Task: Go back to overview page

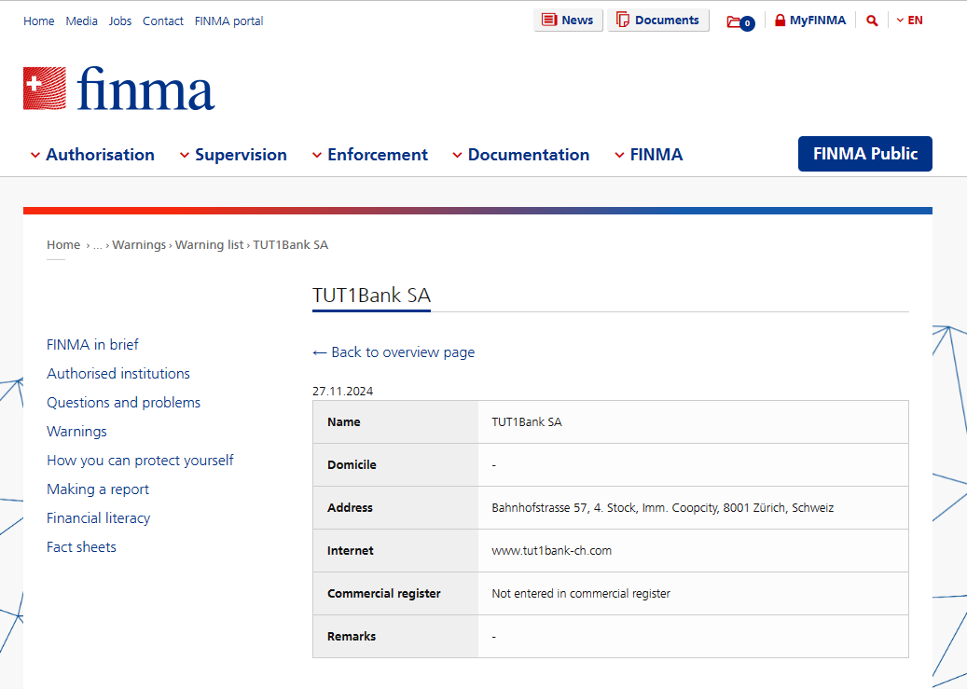Action: pyautogui.click(x=394, y=352)
